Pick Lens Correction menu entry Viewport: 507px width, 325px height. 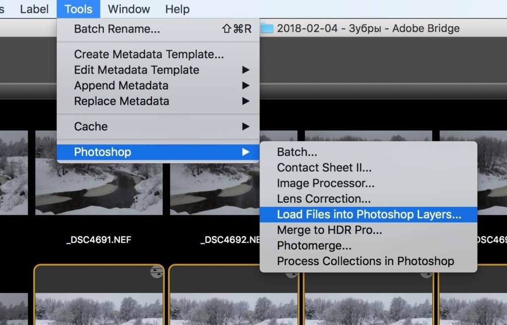[323, 199]
